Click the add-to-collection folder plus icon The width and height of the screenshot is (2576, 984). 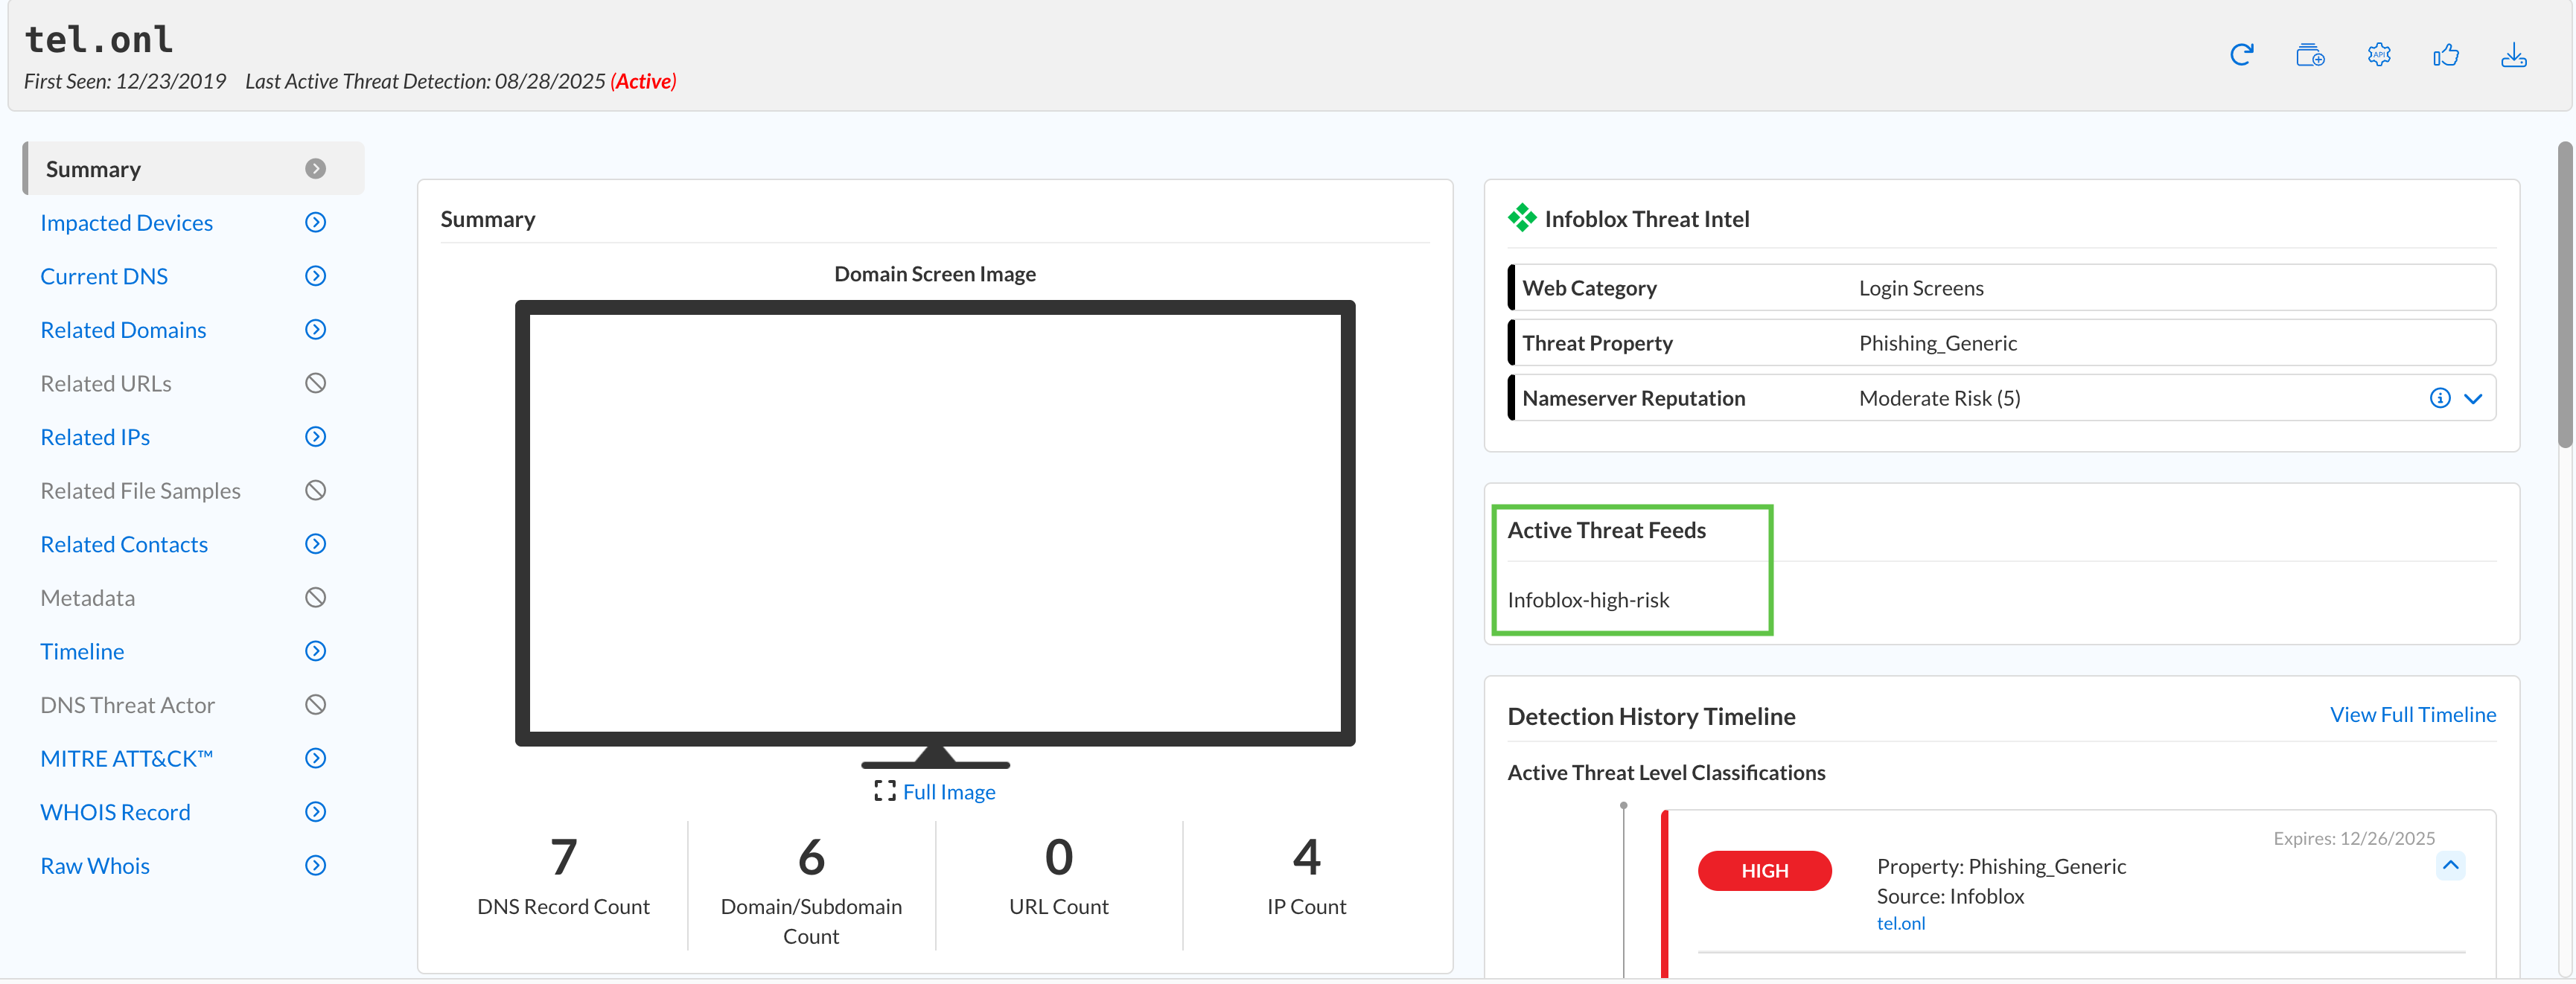[x=2309, y=55]
